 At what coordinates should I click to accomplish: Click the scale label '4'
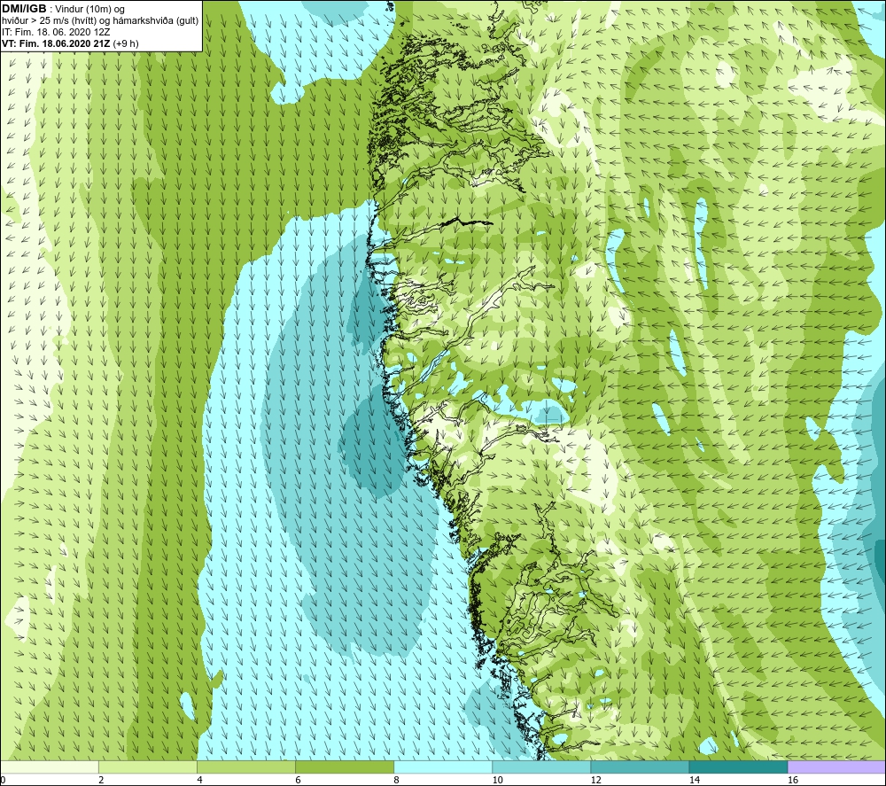point(199,781)
